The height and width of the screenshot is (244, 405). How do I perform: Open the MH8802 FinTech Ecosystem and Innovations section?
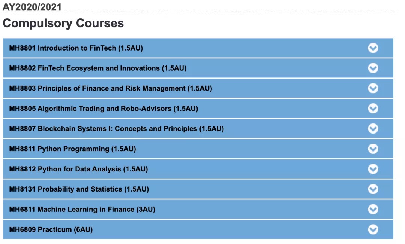click(198, 68)
